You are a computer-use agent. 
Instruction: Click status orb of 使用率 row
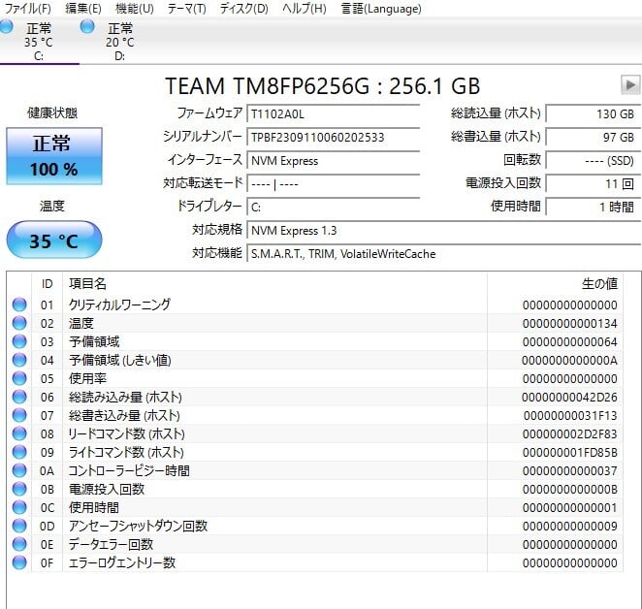tap(19, 378)
